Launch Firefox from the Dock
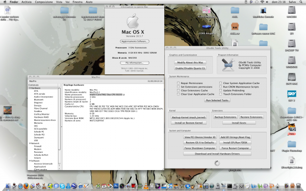This screenshot has height=191, width=306. (x=26, y=186)
